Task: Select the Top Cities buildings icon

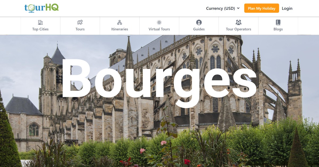Action: (40, 22)
